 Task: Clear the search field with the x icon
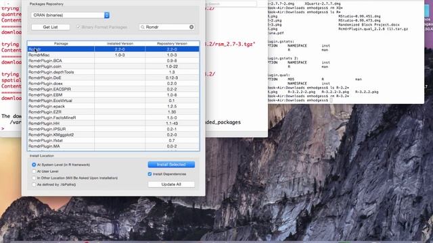pyautogui.click(x=191, y=27)
